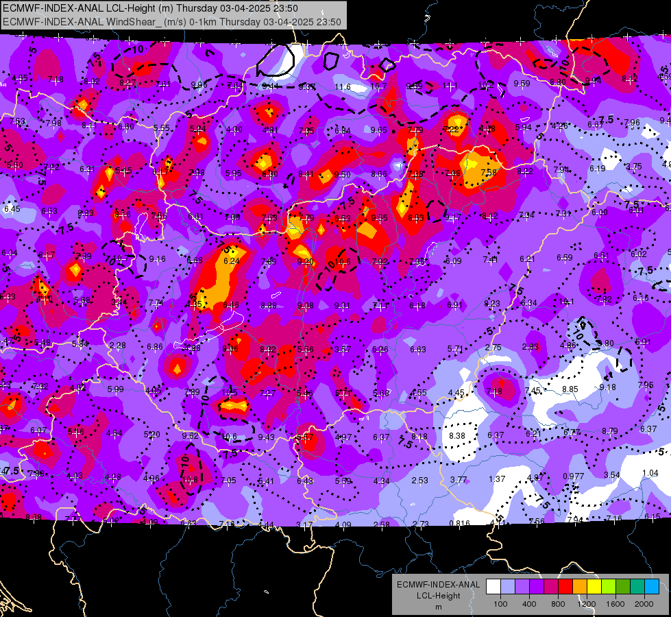
Task: Click the 7.74 wind shear value
Action: [156, 303]
